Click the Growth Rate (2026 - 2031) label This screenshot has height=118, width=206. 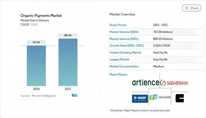(127, 46)
